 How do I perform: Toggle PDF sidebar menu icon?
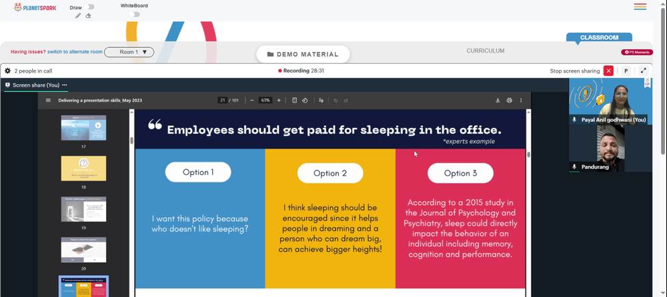[48, 101]
